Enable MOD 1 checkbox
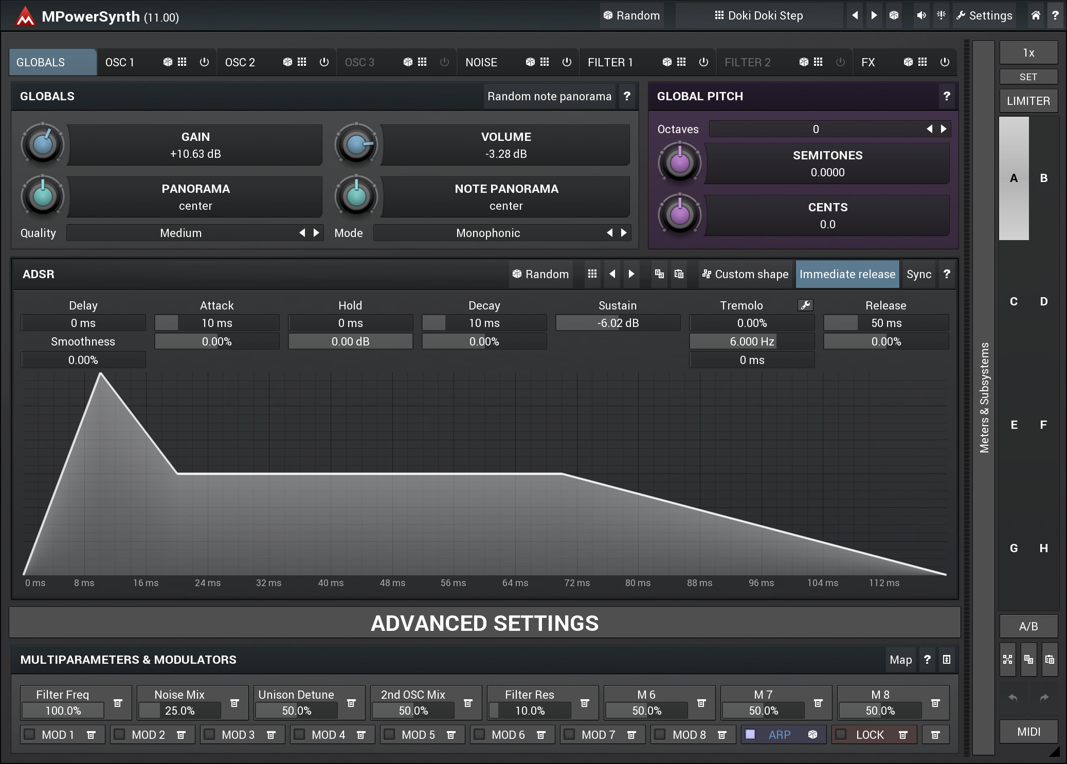This screenshot has width=1067, height=764. [30, 734]
